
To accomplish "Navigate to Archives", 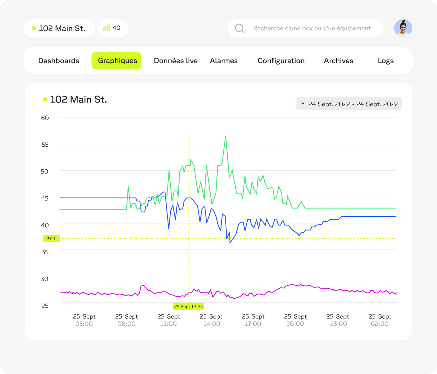I will point(338,60).
